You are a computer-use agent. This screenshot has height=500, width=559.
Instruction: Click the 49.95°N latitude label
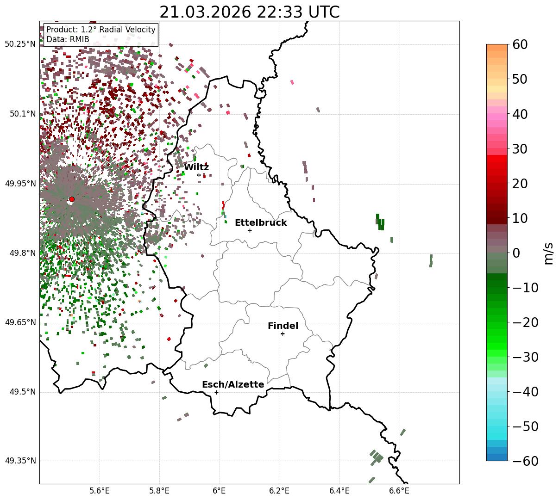point(20,184)
